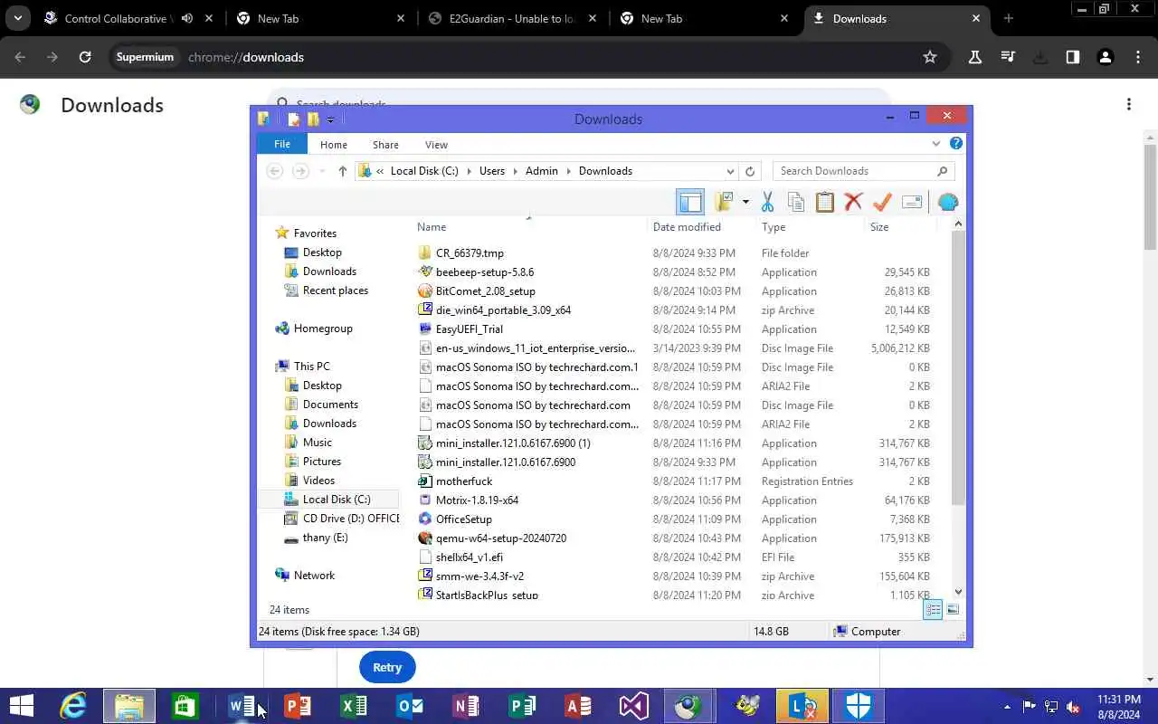Viewport: 1158px width, 724px height.
Task: Open the File menu tab in Explorer
Action: 282,144
